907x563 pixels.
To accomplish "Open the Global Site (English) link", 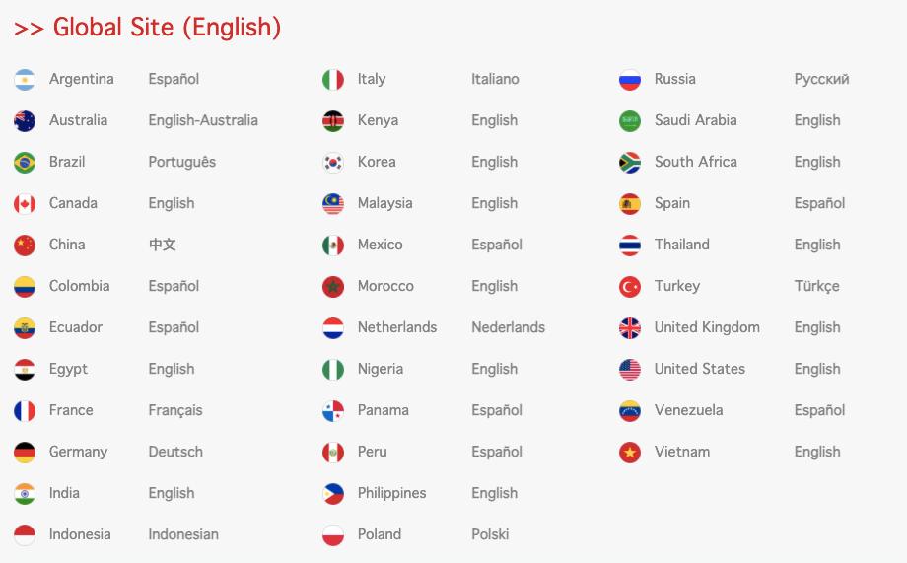I will [x=148, y=28].
